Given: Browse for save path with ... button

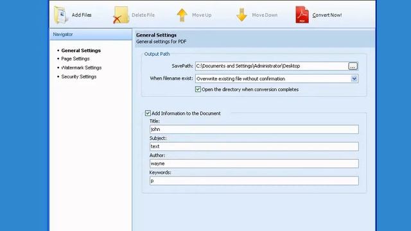Looking at the screenshot, I should (353, 66).
